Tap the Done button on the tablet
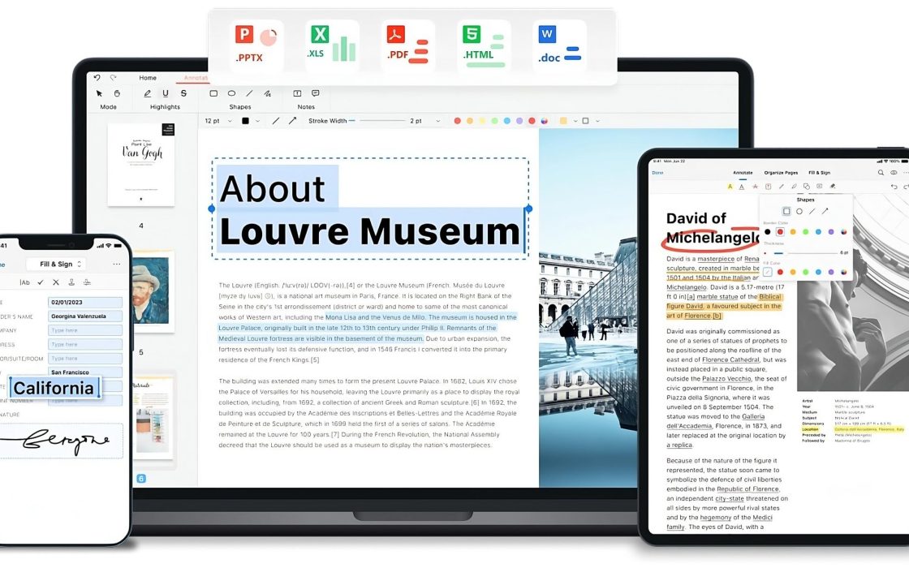The image size is (909, 568). [657, 173]
